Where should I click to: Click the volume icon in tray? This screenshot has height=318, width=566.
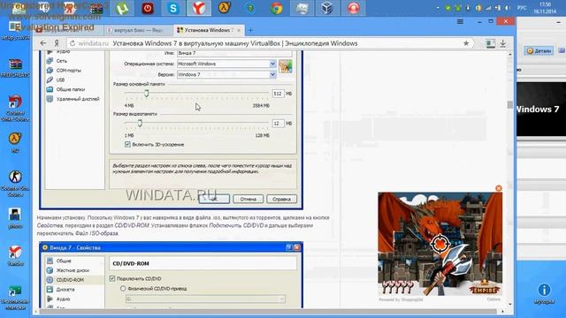[x=507, y=8]
